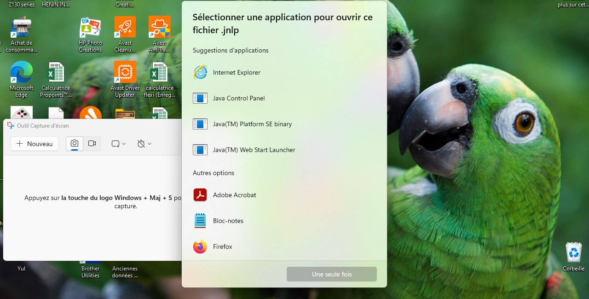Select the Achat de consommables printer shortcut
The width and height of the screenshot is (589, 299).
click(21, 35)
